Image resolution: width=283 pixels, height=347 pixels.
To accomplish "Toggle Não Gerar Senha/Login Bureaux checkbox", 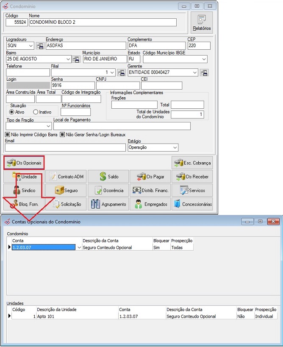I will point(62,135).
